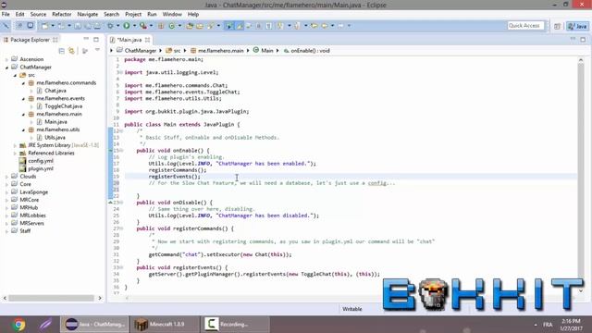Select plugin.yml in Package Explorer

[41, 168]
